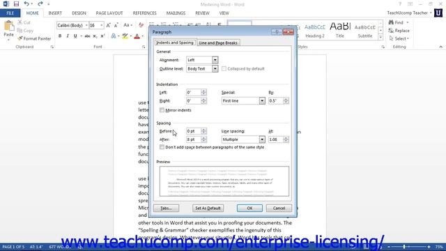This screenshot has width=446, height=251.
Task: Apply the red font color
Action: coord(137,36)
